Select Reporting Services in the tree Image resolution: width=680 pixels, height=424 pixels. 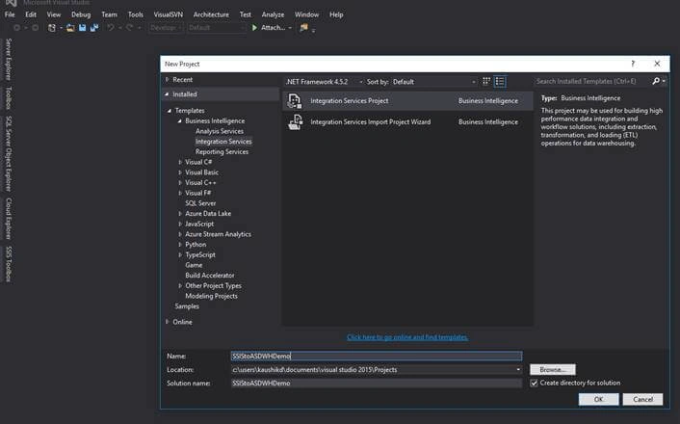(222, 152)
